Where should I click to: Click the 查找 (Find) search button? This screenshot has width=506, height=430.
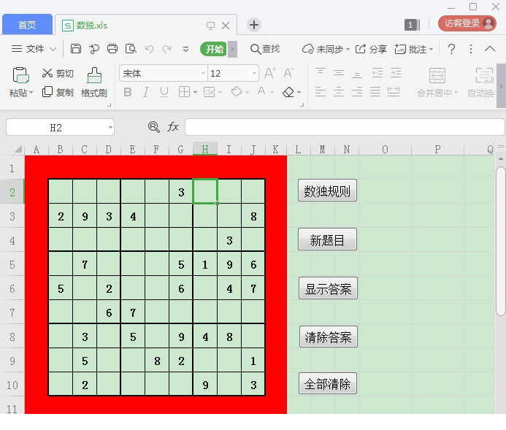(x=265, y=49)
